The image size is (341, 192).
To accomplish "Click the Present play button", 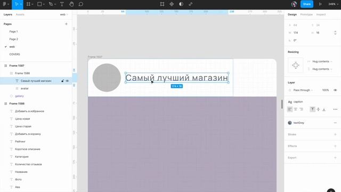I will [x=320, y=4].
